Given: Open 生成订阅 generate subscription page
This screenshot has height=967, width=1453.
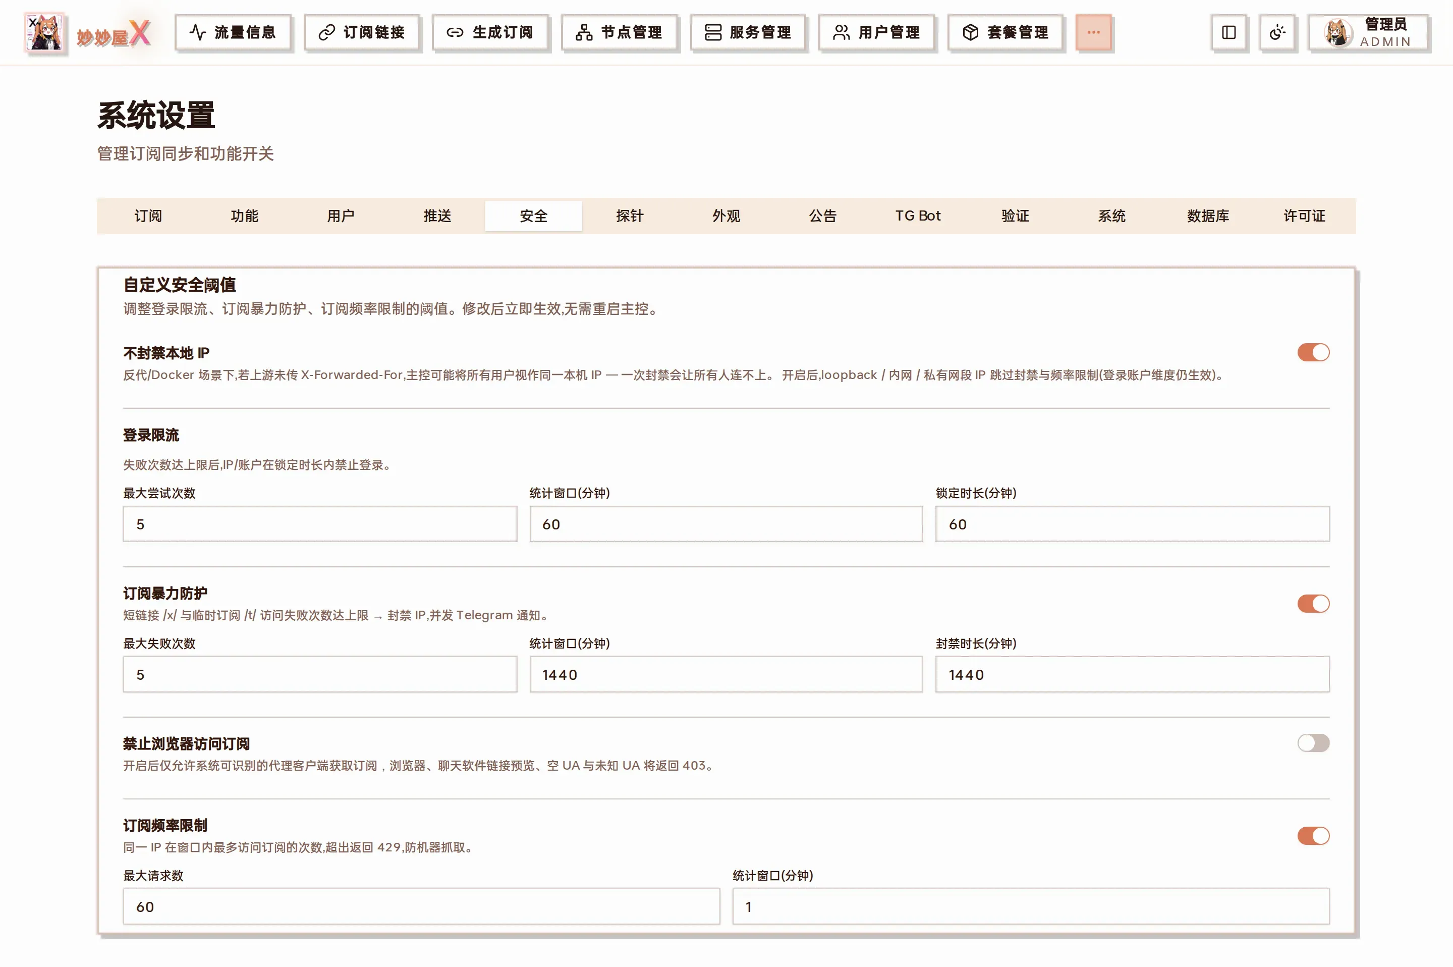Looking at the screenshot, I should [x=490, y=32].
